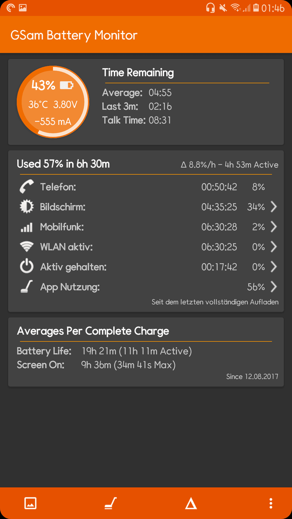Expand WLAN aktiv details chevron
Screen dimensions: 292x519
pyautogui.click(x=273, y=247)
